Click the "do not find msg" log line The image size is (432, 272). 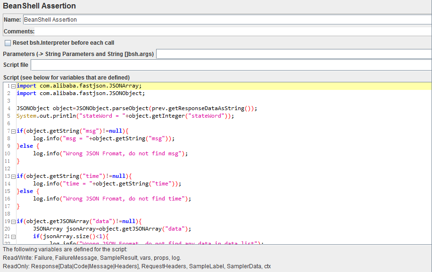point(110,153)
